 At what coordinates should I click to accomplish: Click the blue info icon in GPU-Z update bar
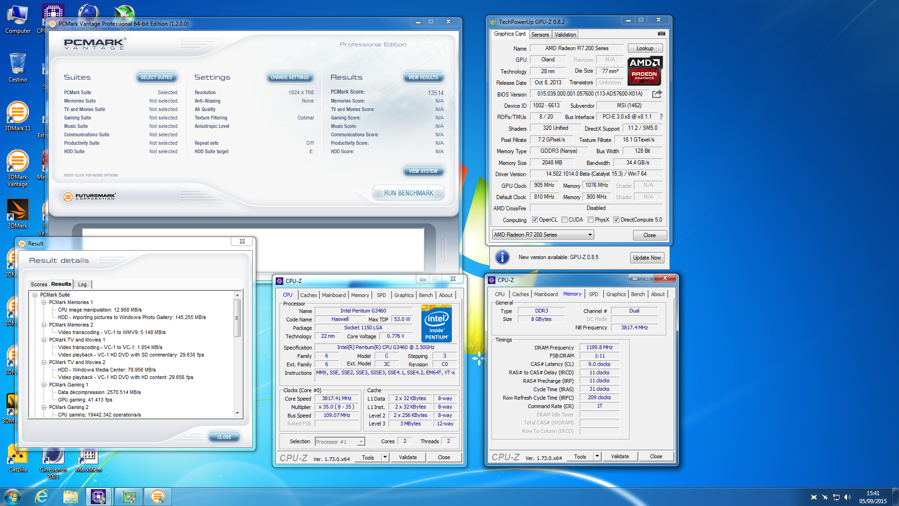(502, 257)
